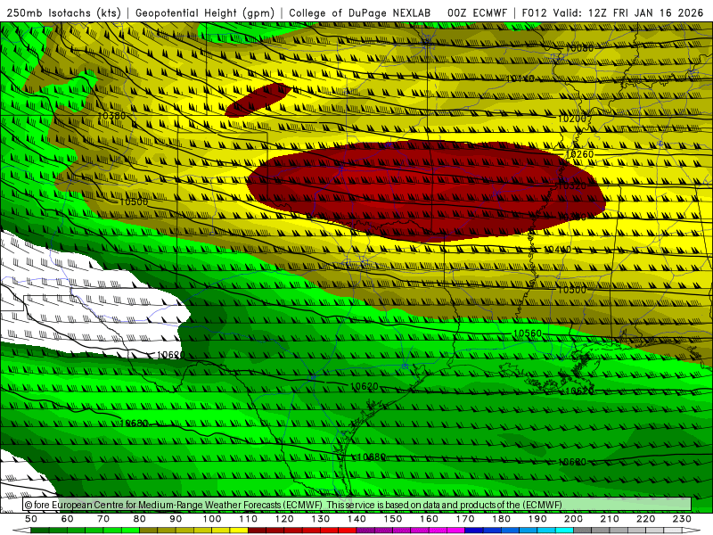Click the 50 knot legend value

click(x=31, y=519)
